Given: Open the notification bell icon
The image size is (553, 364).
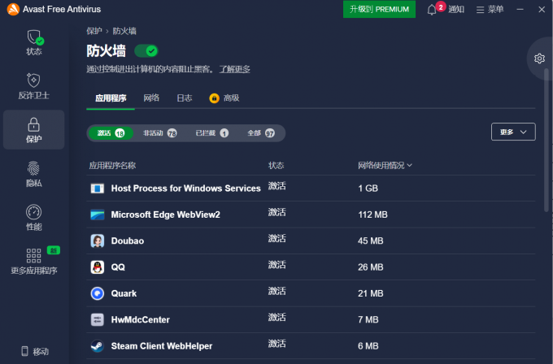Looking at the screenshot, I should coord(432,10).
